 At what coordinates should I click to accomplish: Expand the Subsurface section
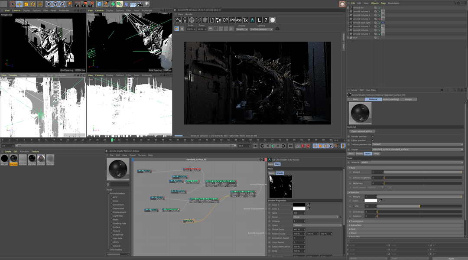click(355, 225)
